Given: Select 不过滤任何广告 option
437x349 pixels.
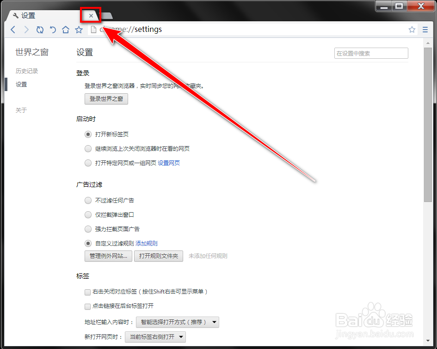Looking at the screenshot, I should [x=88, y=200].
